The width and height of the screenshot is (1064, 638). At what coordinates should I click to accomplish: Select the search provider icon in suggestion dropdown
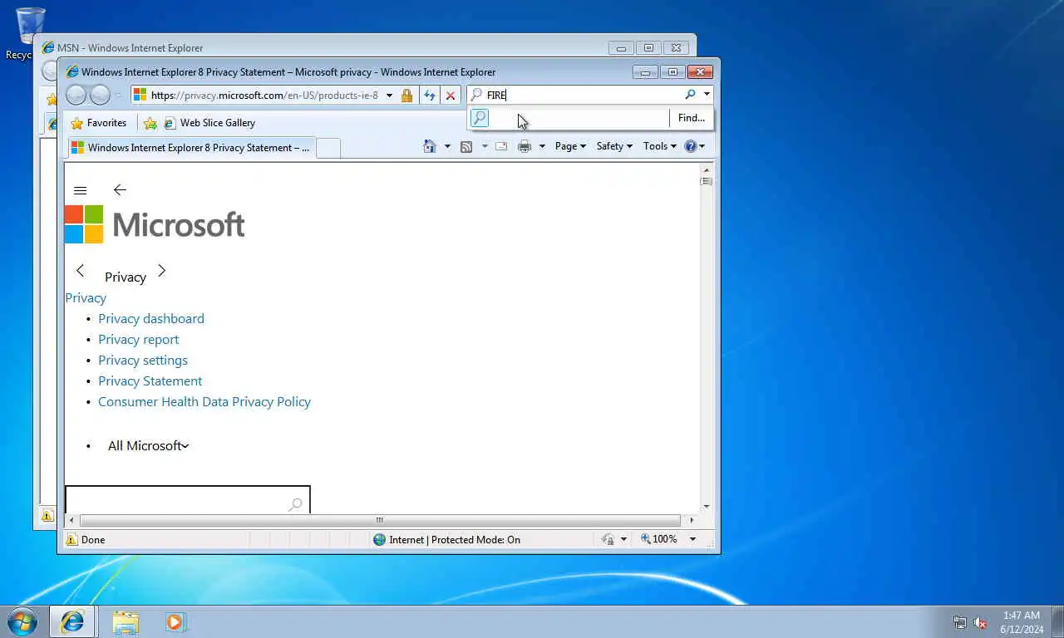point(480,118)
